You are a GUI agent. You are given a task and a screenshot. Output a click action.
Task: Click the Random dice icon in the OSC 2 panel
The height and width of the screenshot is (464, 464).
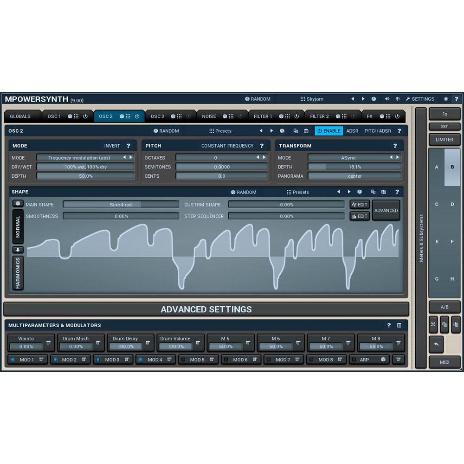pyautogui.click(x=156, y=131)
